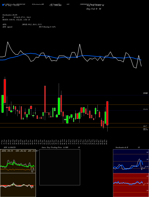Click the "CL: 109.40" closing price label
This screenshot has height=197, width=149.
(55, 5)
